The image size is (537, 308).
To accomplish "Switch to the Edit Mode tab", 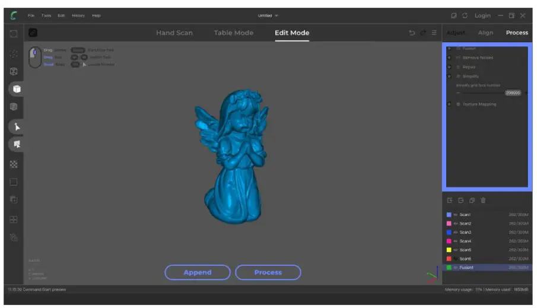I will click(x=292, y=33).
